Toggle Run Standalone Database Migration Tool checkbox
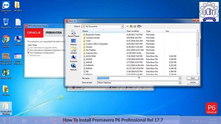 click(x=29, y=50)
